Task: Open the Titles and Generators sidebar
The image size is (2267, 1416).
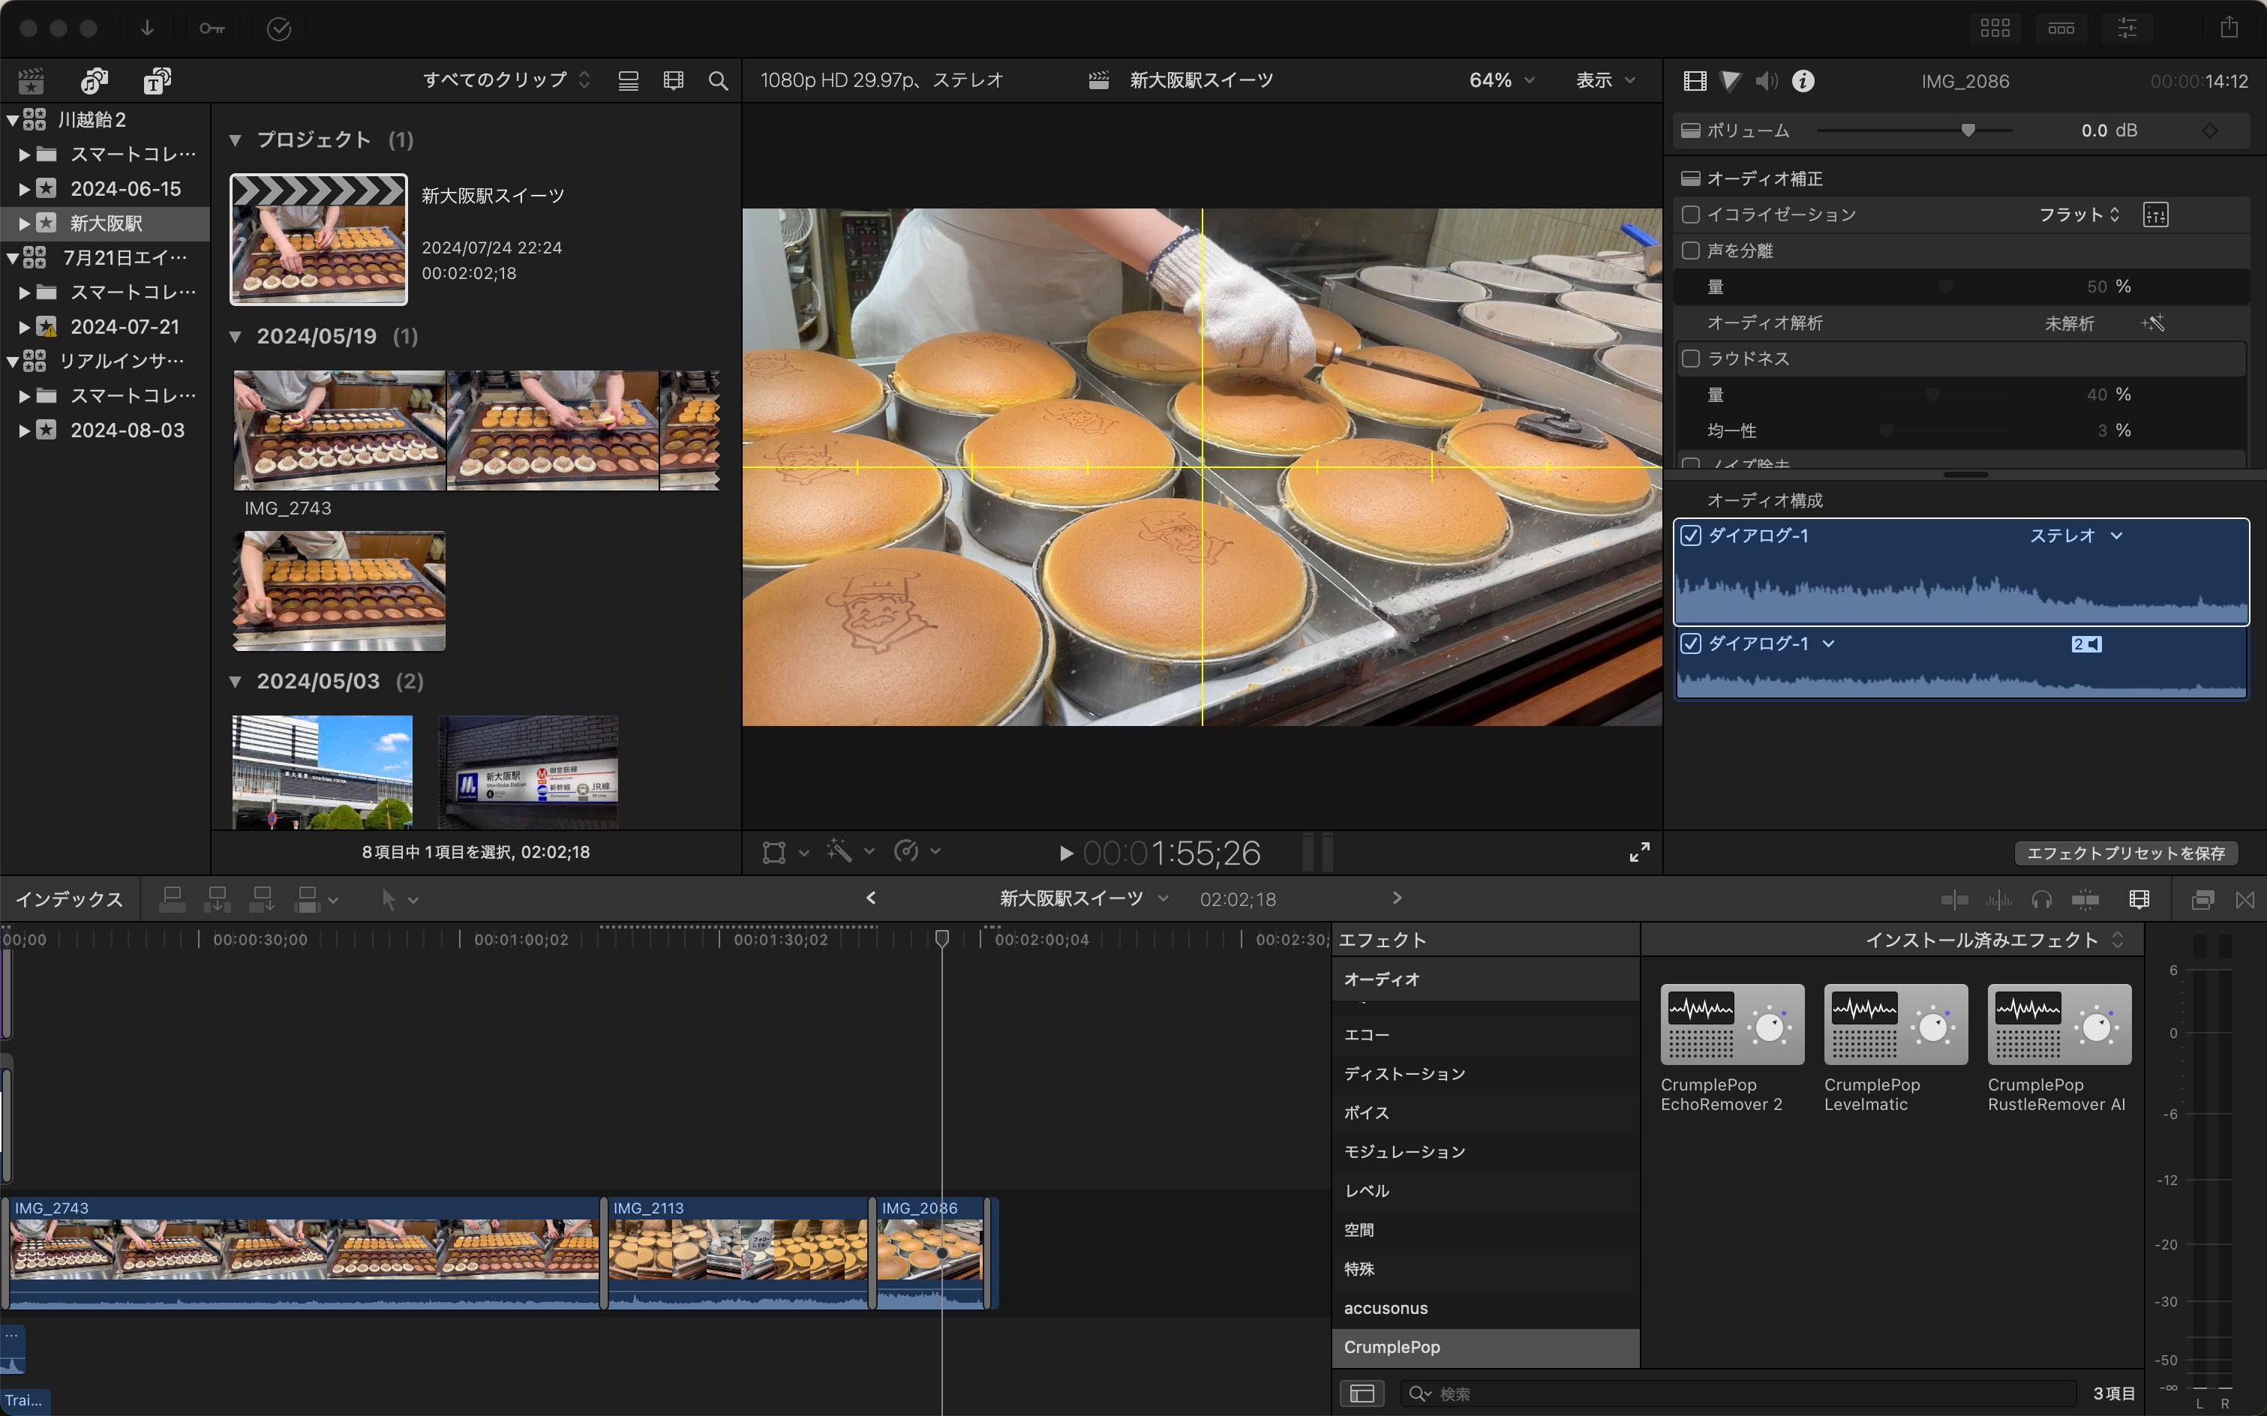Action: [x=157, y=82]
